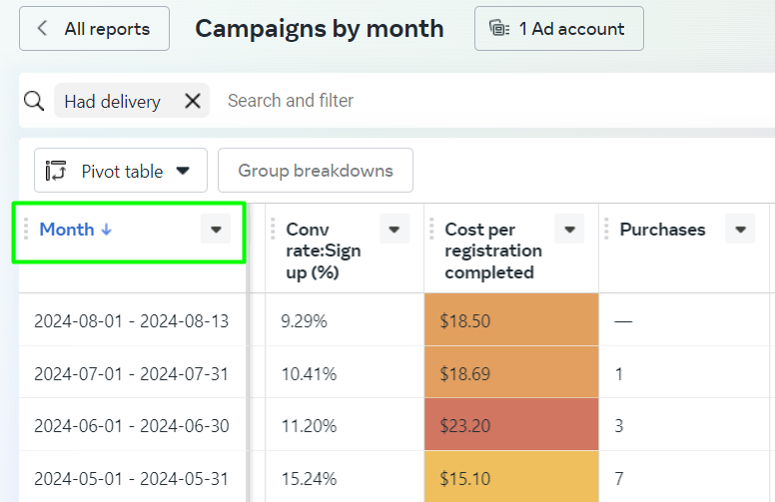This screenshot has width=775, height=502.
Task: Click the back arrow in All reports
Action: [43, 28]
